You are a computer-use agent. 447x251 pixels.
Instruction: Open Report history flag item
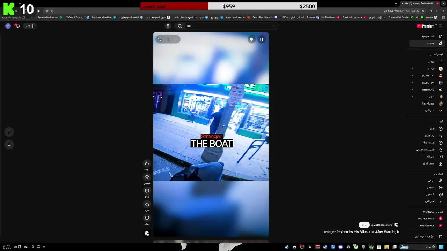427,237
